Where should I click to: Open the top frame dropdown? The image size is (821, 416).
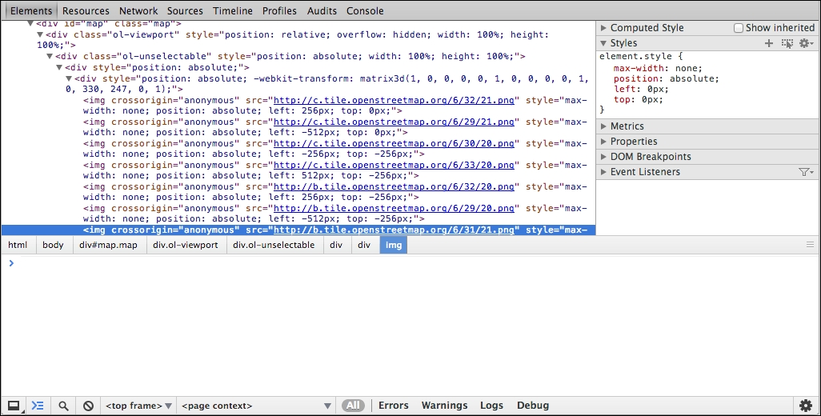tap(138, 406)
